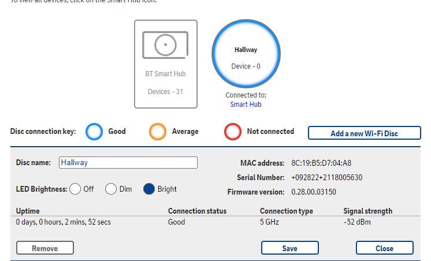Click the Connection status column header
431x261 pixels.
[x=198, y=211]
